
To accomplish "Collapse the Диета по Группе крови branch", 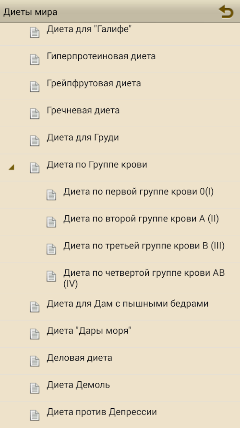I will point(11,168).
